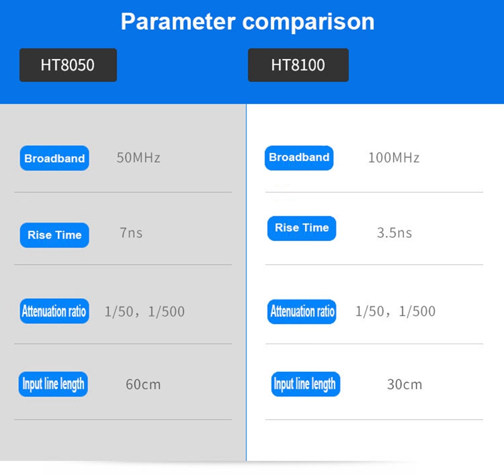Select the HT8050 model tab
The height and width of the screenshot is (475, 504).
68,65
